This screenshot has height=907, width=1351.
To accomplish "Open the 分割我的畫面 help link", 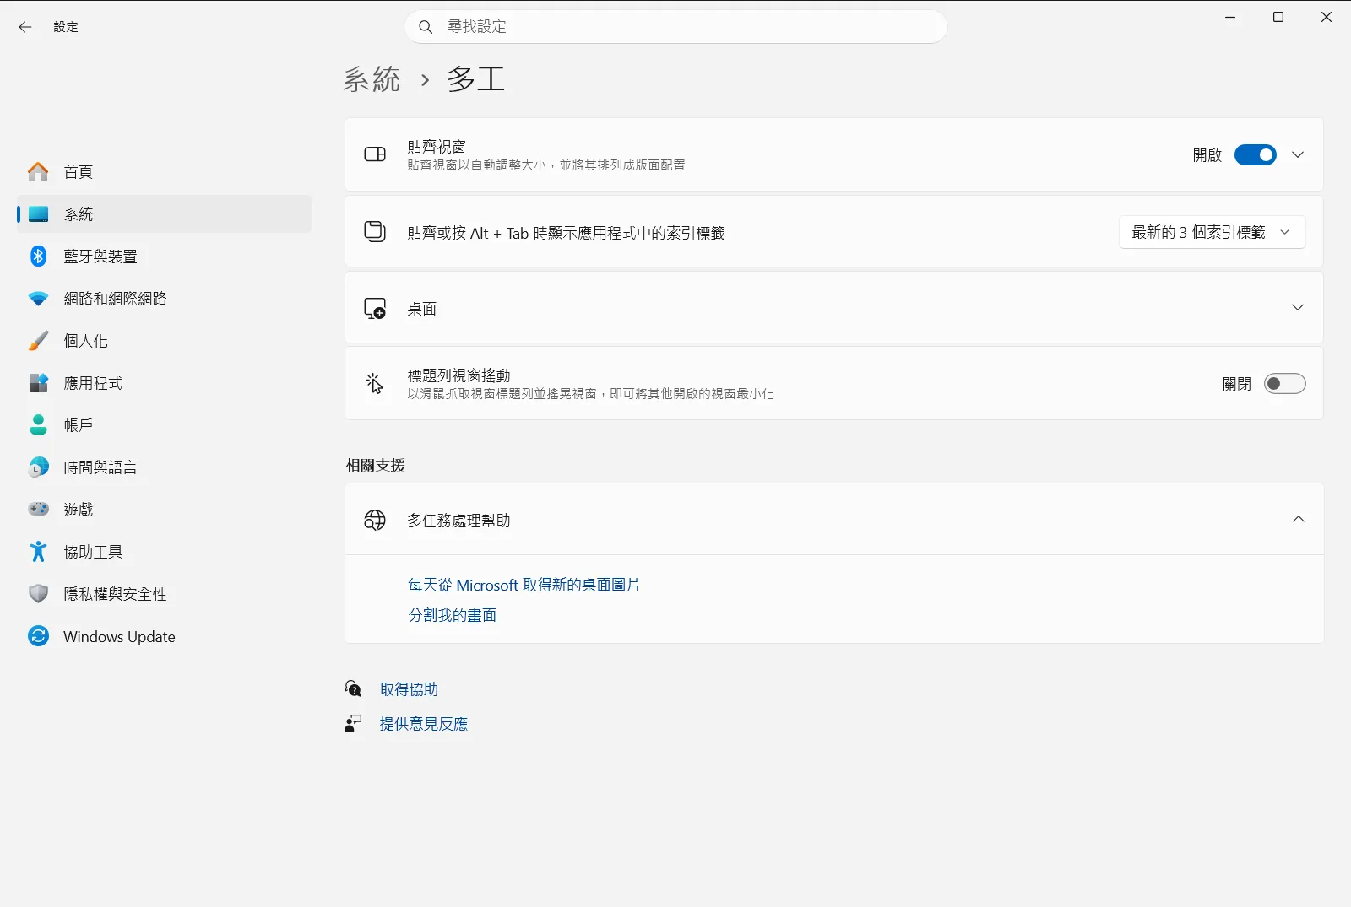I will click(x=453, y=615).
